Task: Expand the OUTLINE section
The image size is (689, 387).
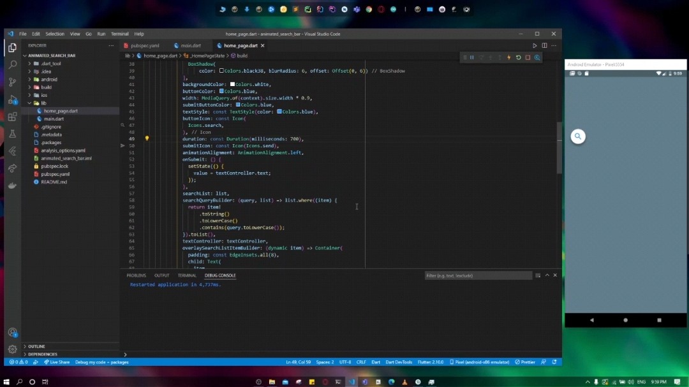Action: [36, 346]
